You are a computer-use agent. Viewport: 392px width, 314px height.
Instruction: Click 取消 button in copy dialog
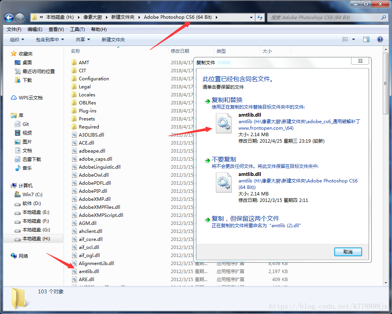click(x=348, y=252)
